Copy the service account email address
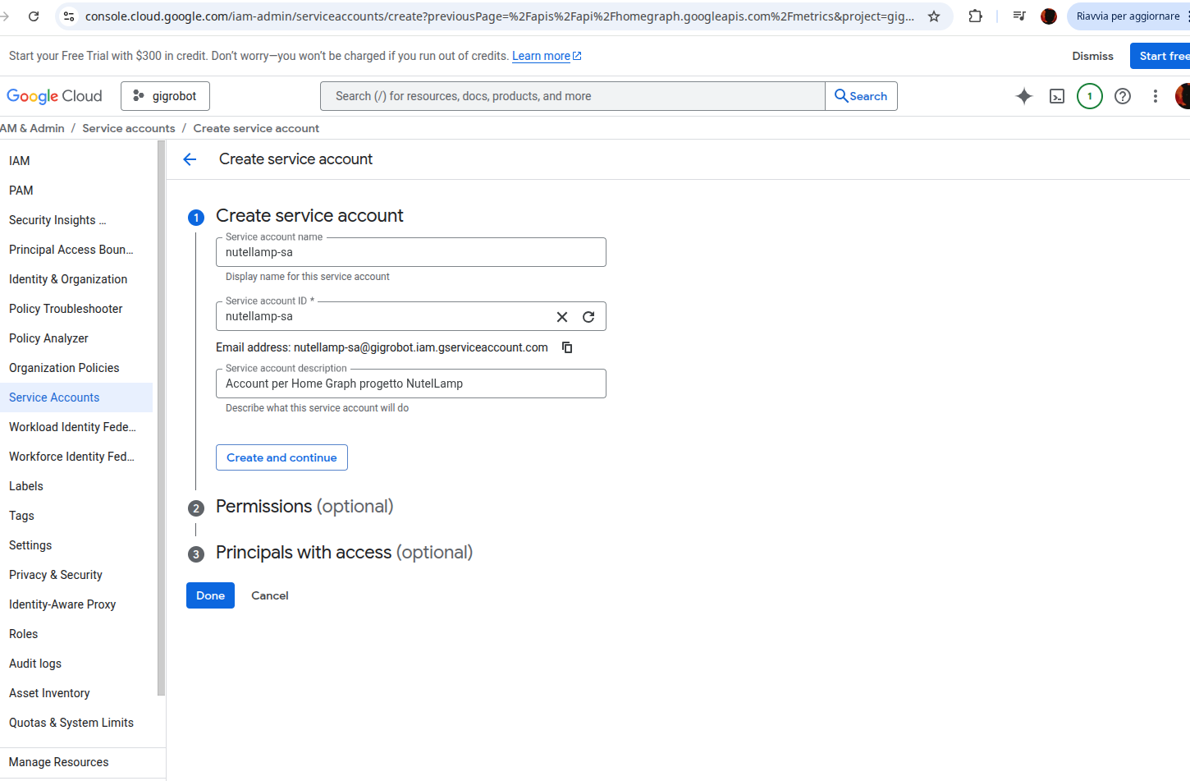This screenshot has height=781, width=1190. [567, 347]
